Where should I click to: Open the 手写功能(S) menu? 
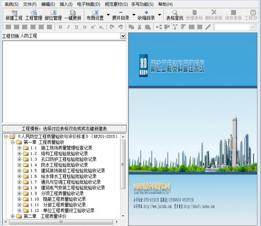coord(142,4)
